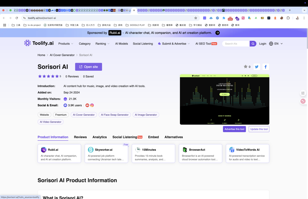Click the favorite star icon with 0

point(246,67)
